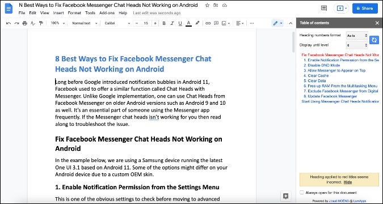Jump to 5. Clear Data entry

pos(314,81)
